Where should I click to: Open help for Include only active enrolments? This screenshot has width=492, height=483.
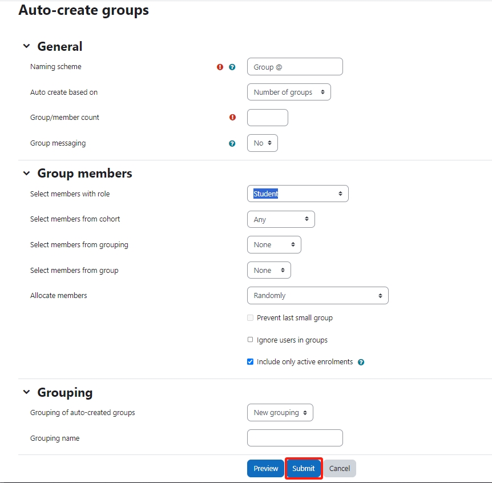(361, 361)
